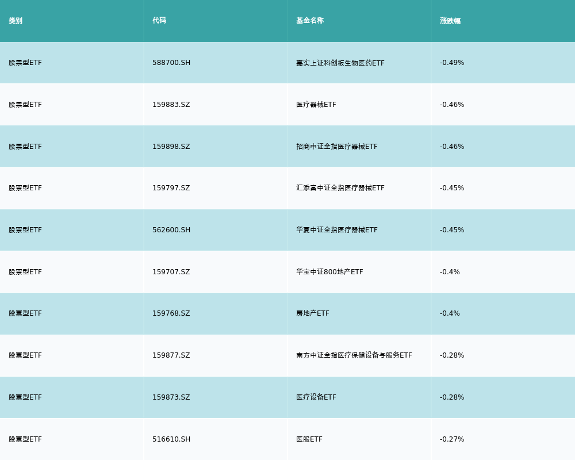
Task: Click the 医疗器械ETF fund name
Action: pos(316,105)
